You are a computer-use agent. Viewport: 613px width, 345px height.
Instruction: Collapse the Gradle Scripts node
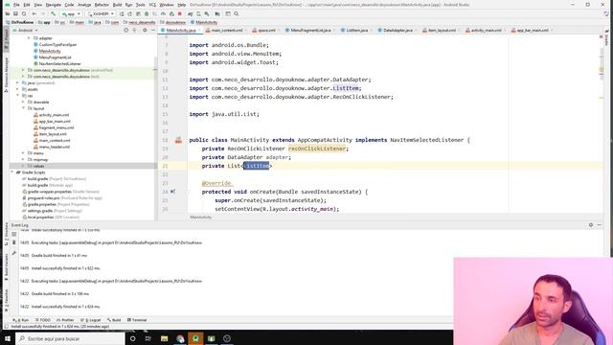(x=12, y=172)
